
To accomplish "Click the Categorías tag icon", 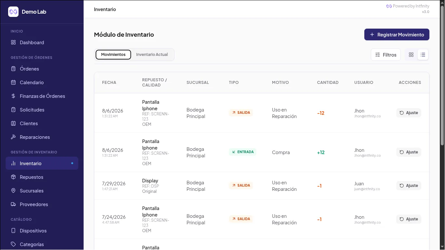I will pyautogui.click(x=13, y=244).
